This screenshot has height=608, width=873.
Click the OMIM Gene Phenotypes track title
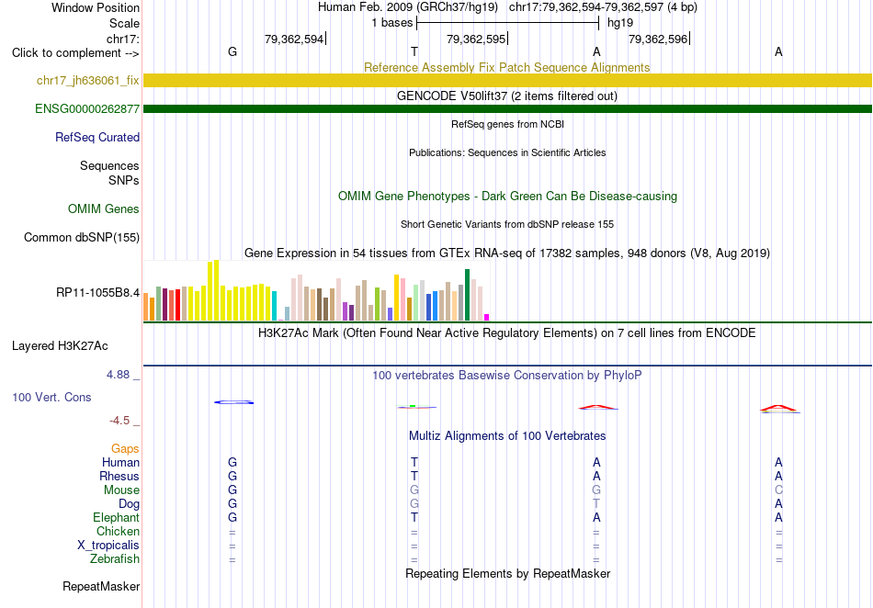508,196
